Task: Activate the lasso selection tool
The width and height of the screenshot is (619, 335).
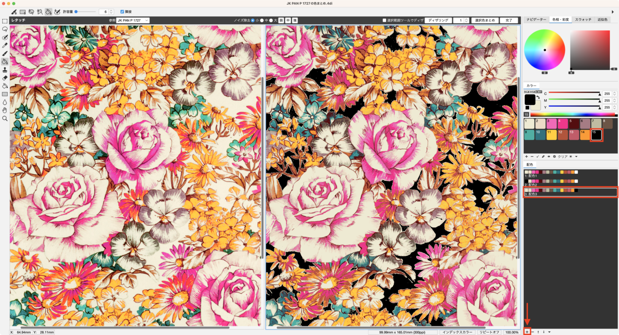Action: (x=5, y=29)
